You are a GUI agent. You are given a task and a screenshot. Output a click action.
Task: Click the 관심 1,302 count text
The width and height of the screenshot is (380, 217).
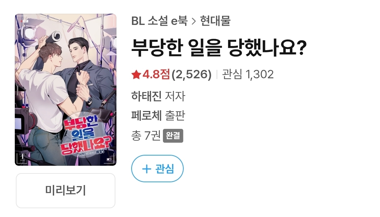248,74
